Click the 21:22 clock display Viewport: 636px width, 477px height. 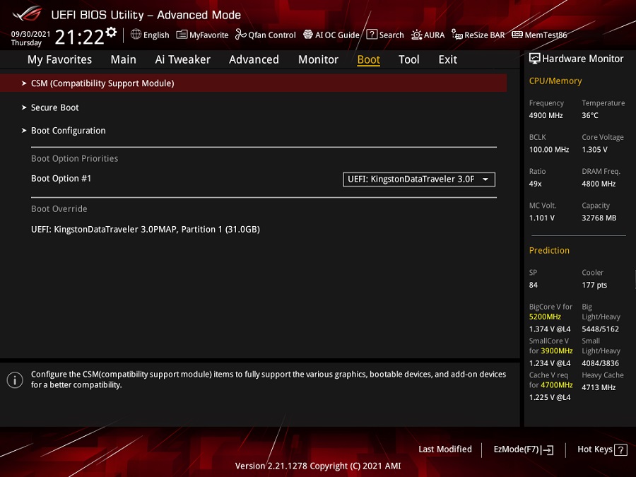click(79, 37)
